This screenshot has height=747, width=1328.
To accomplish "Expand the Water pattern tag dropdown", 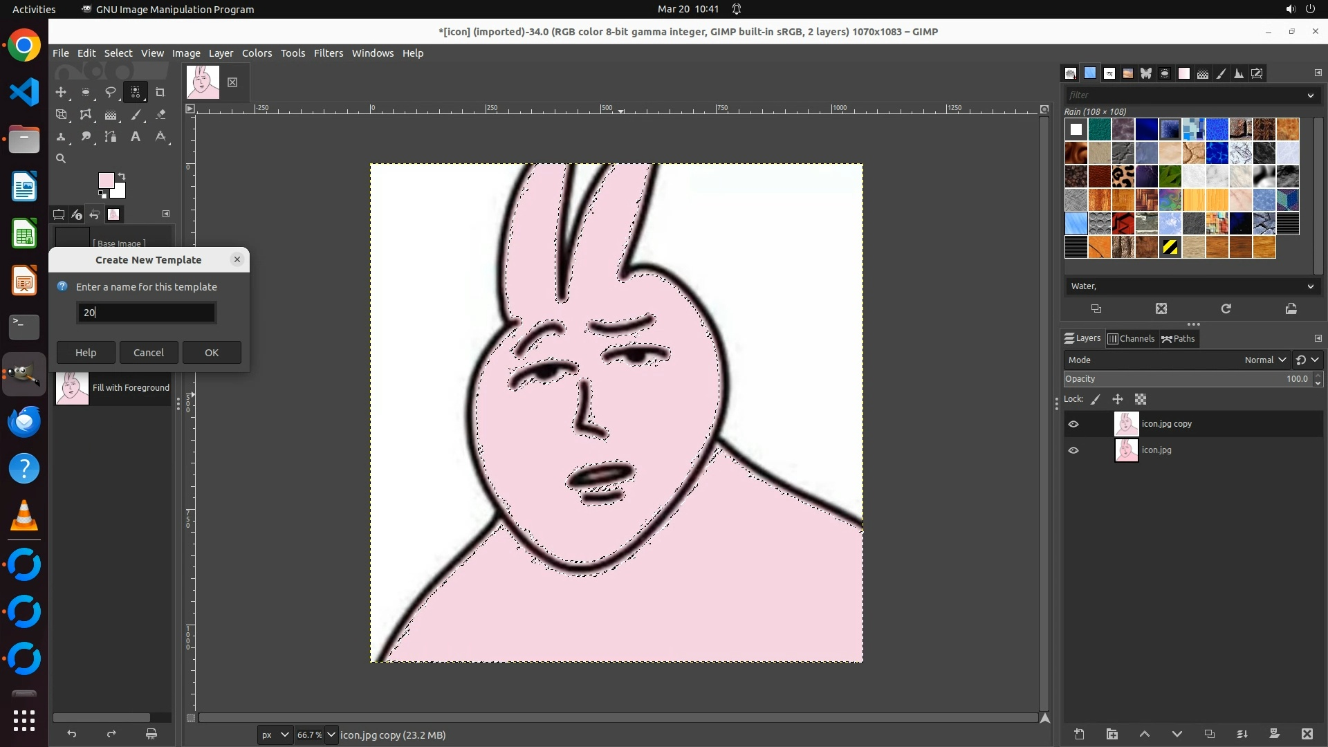I will click(x=1310, y=286).
